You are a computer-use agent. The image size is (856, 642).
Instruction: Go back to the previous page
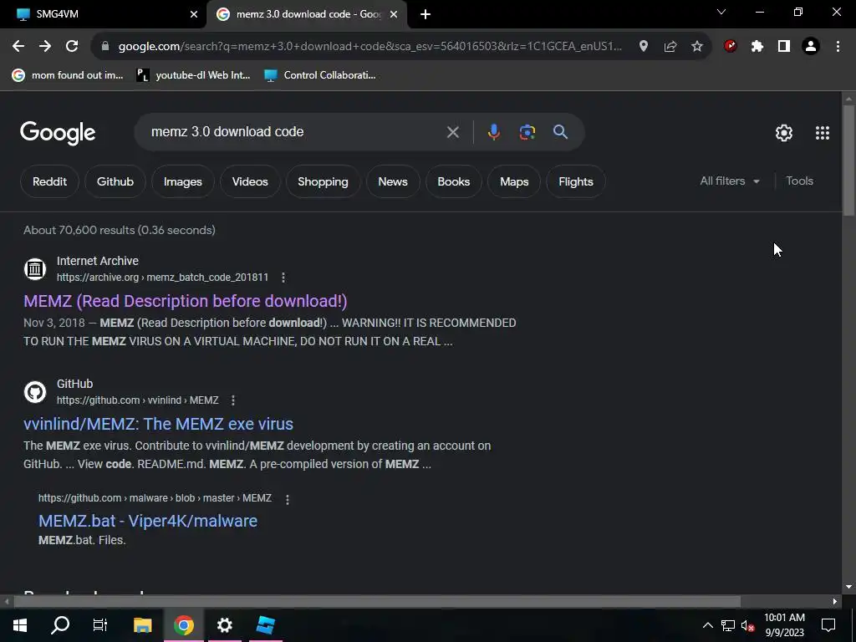pyautogui.click(x=18, y=47)
